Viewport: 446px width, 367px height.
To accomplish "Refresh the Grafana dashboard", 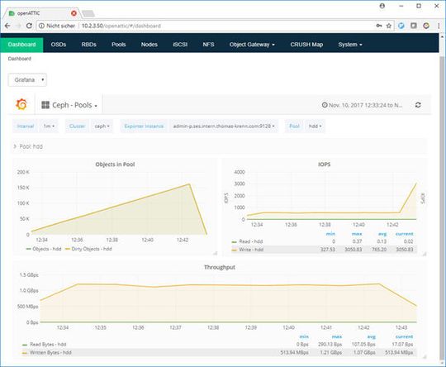I will 418,105.
